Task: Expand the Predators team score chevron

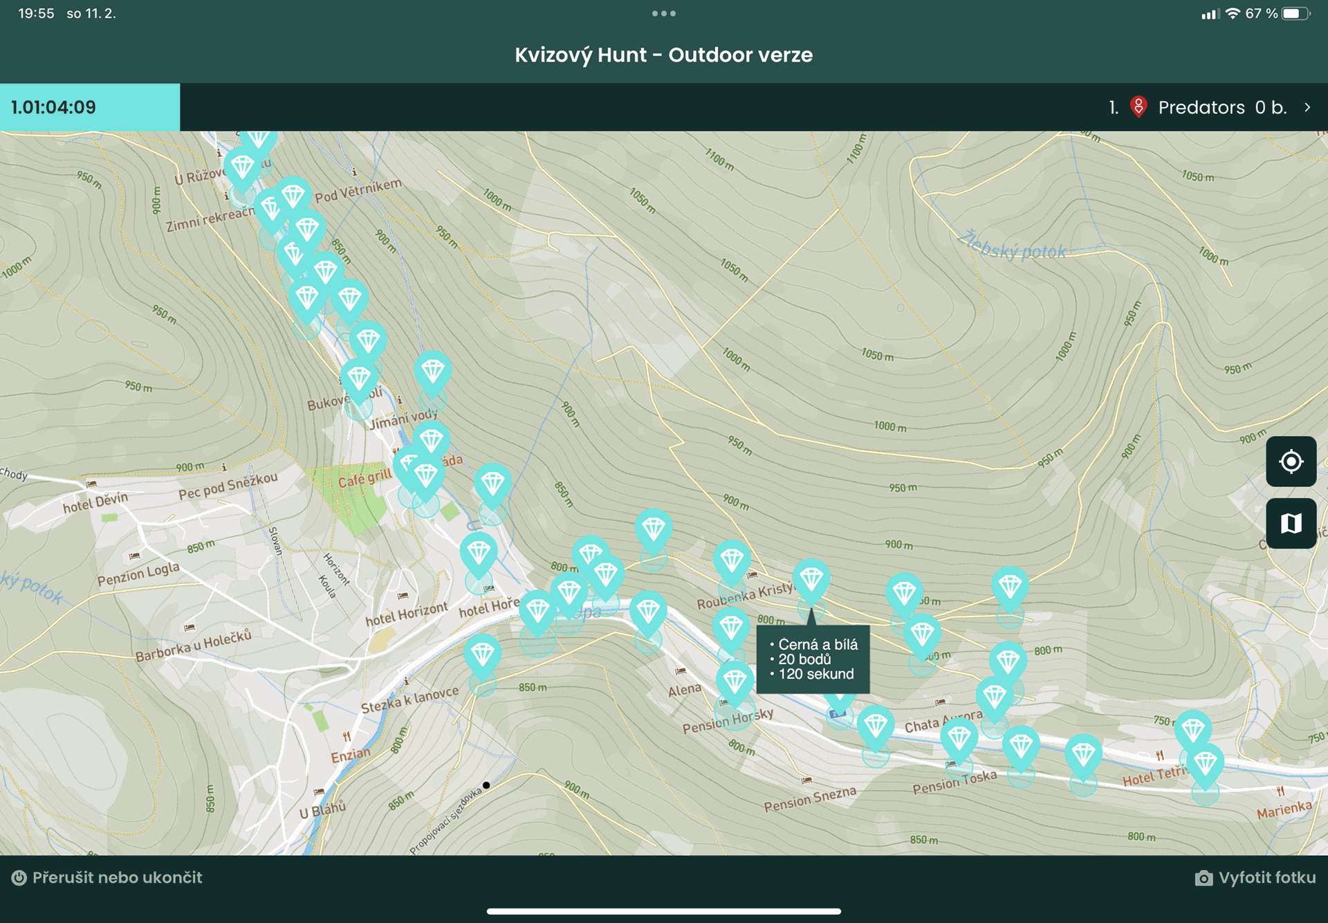Action: tap(1307, 107)
